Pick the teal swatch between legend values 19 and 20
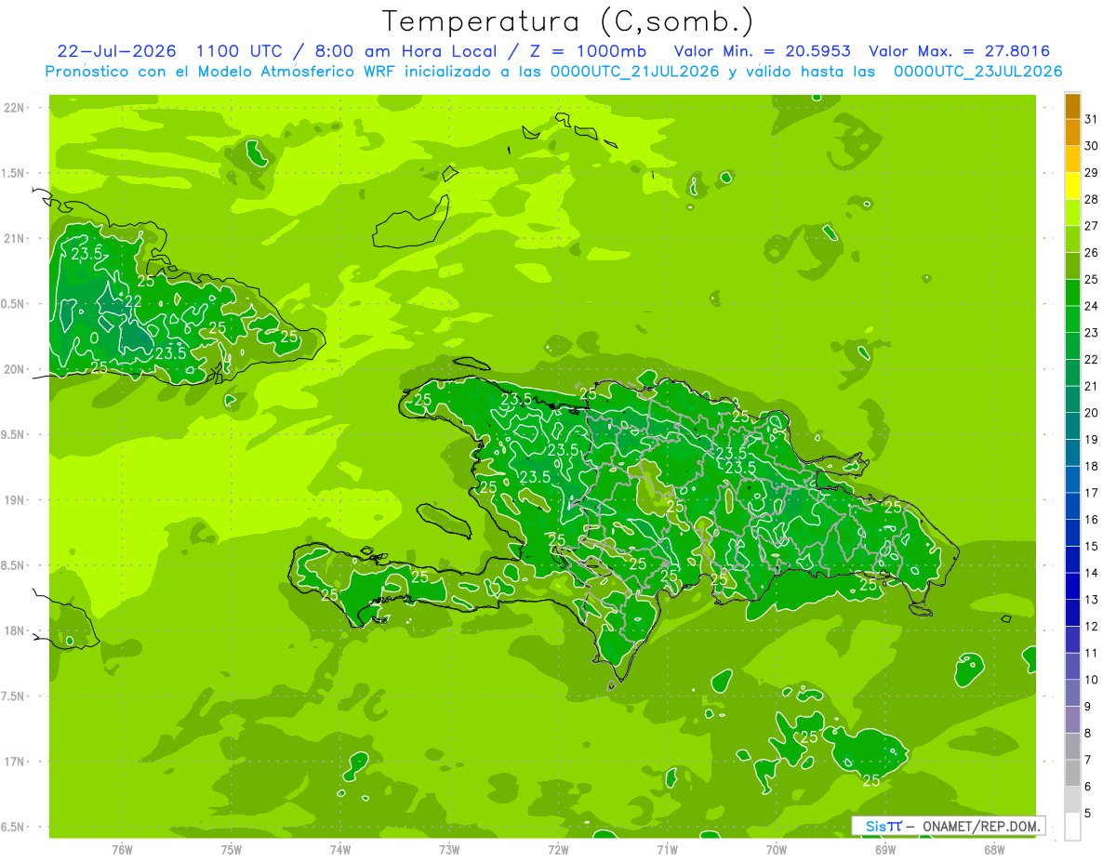 click(x=1072, y=426)
